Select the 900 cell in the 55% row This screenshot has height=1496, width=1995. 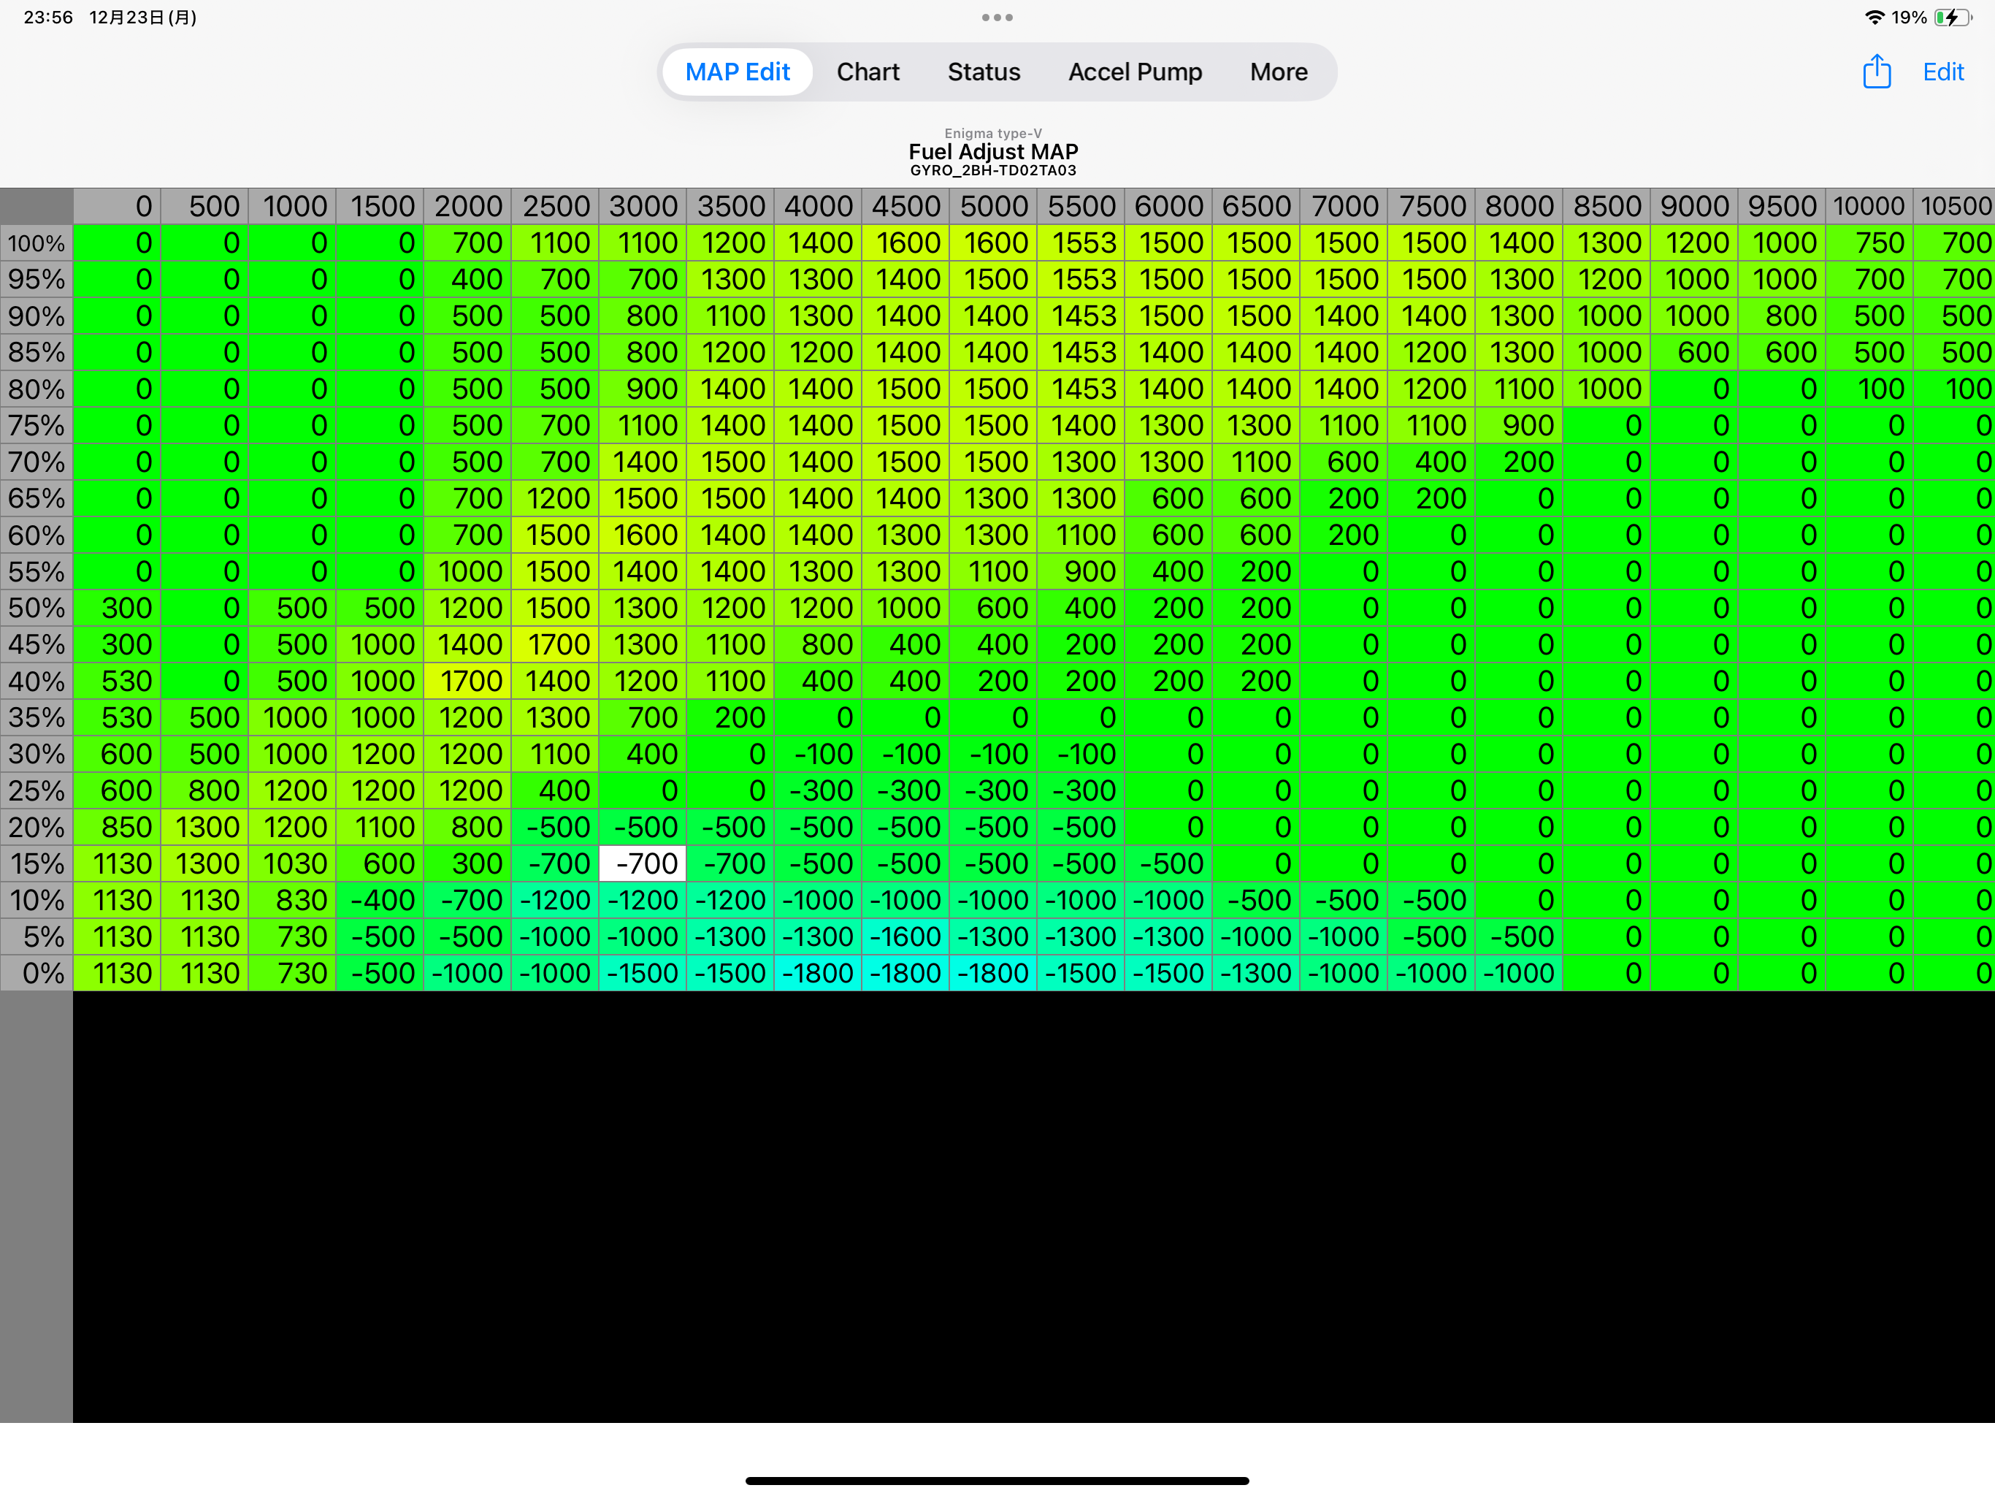tap(1081, 572)
